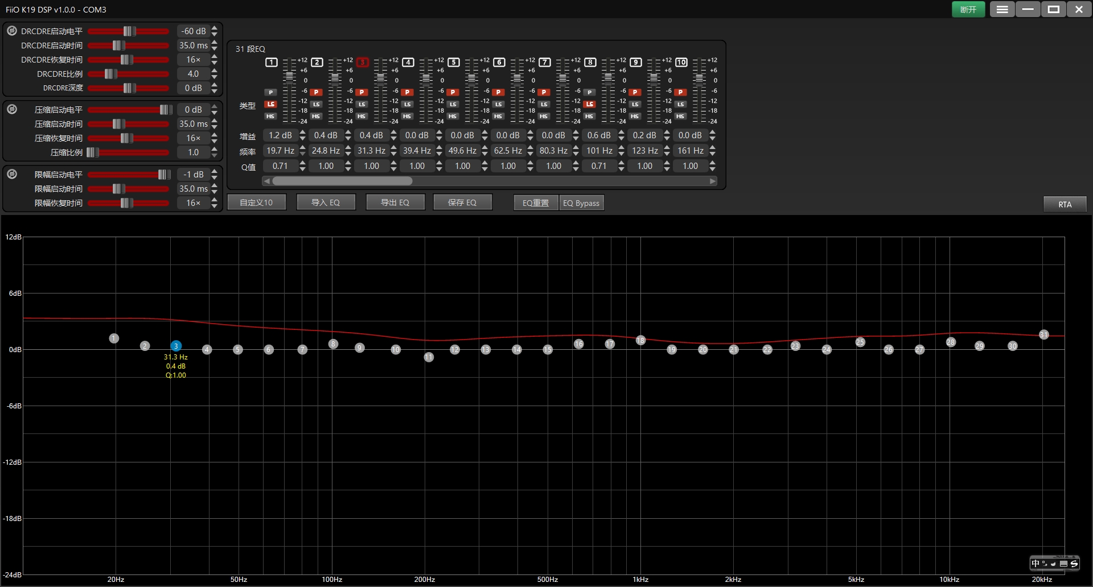The height and width of the screenshot is (587, 1093).
Task: Switch band 10 to HS filter
Action: tap(681, 116)
